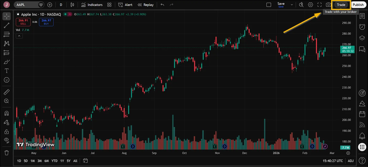Screen dimensions: 368x167
Task: Open the Pine pyramid icon panel
Action: tap(362, 103)
